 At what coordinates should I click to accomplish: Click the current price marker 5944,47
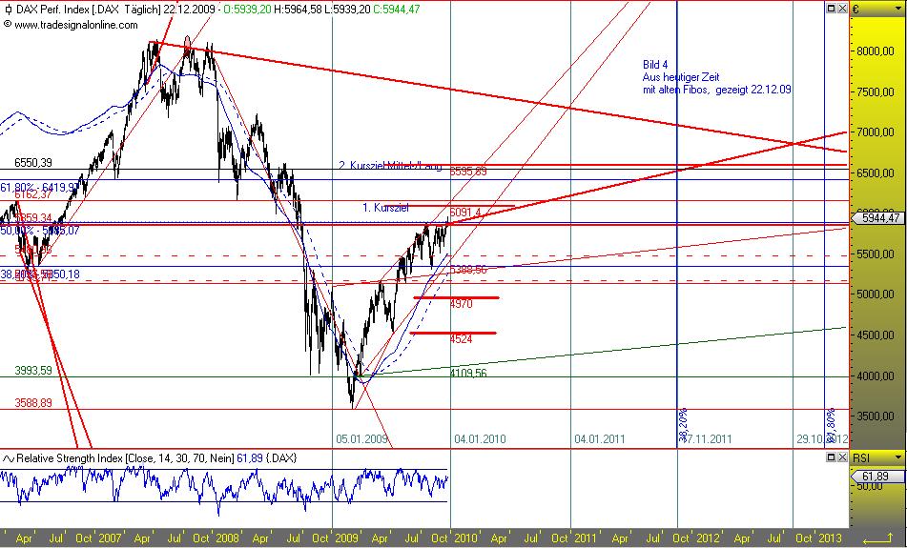[876, 218]
